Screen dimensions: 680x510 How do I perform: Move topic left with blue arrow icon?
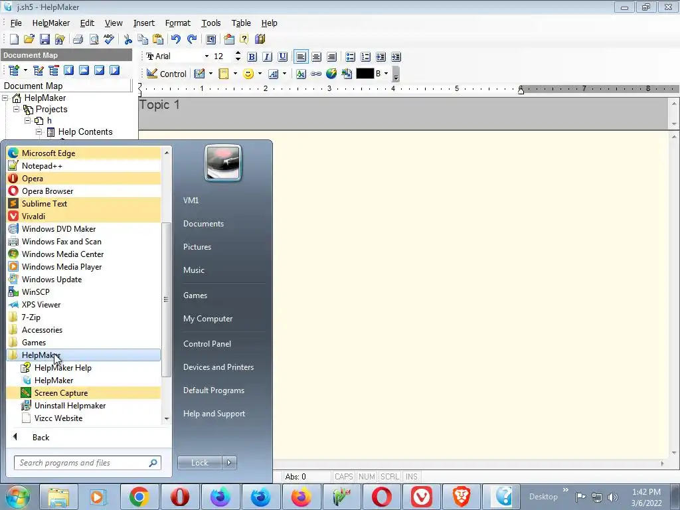(x=69, y=70)
